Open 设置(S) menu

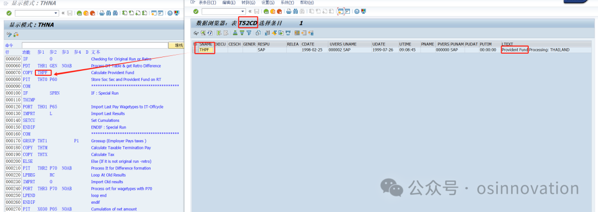tap(268, 2)
